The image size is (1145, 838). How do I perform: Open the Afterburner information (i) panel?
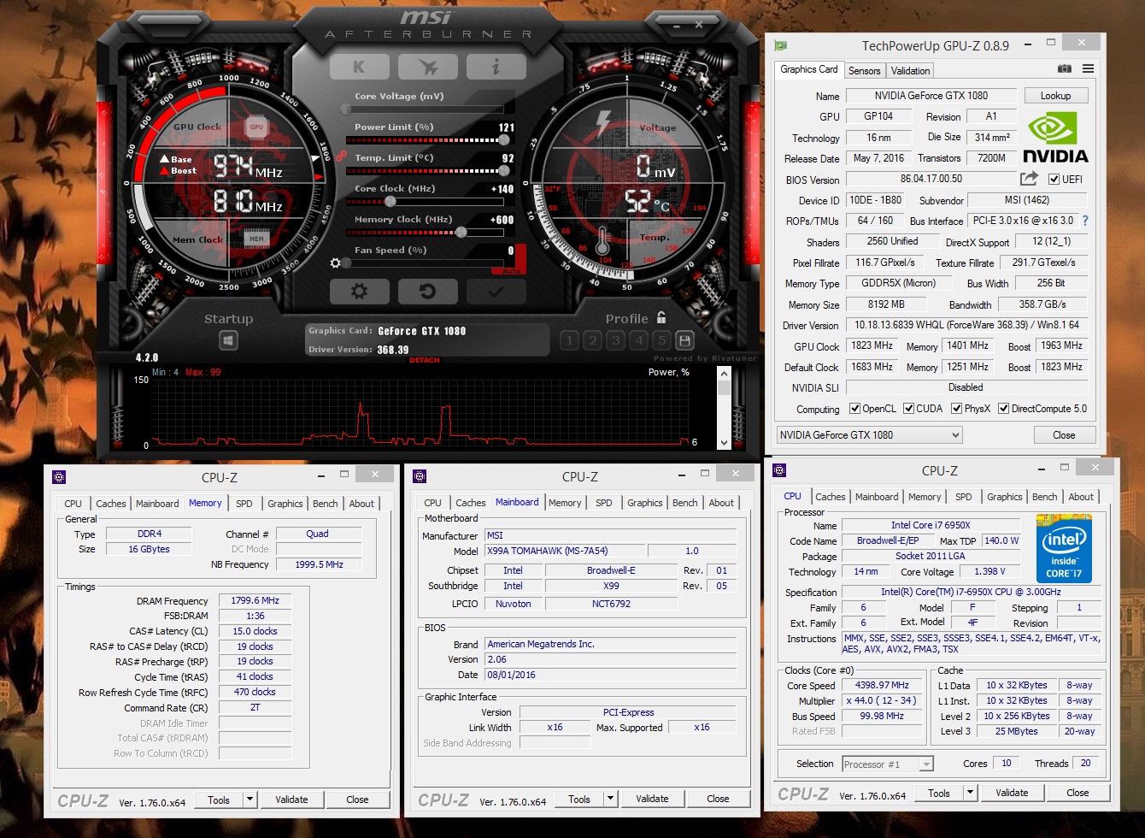click(x=496, y=67)
